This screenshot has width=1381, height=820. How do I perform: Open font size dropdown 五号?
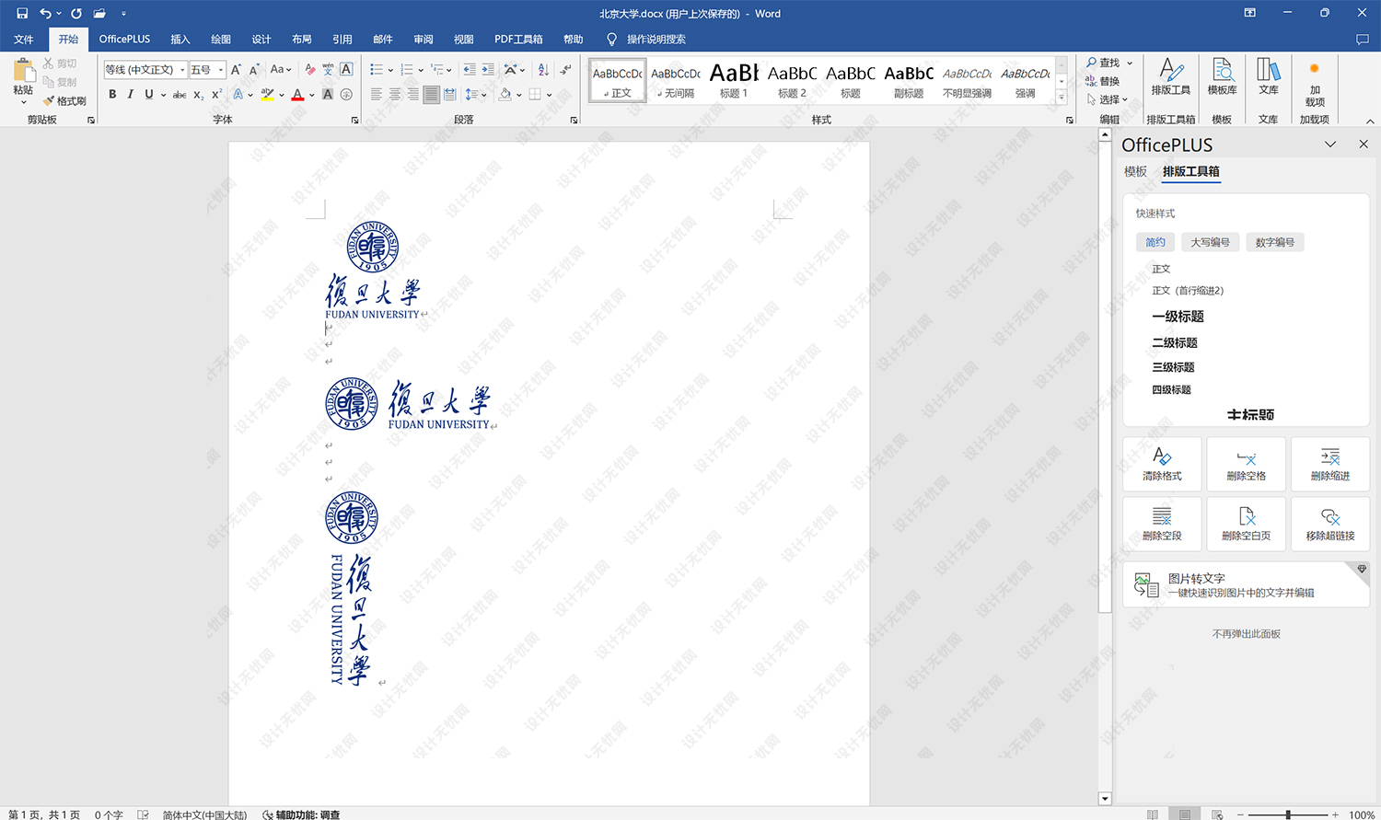221,70
